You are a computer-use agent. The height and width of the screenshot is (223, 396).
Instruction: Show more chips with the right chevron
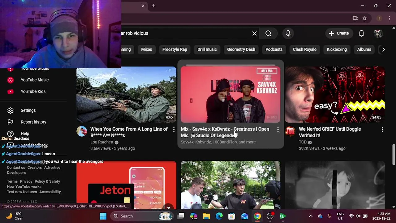383,50
